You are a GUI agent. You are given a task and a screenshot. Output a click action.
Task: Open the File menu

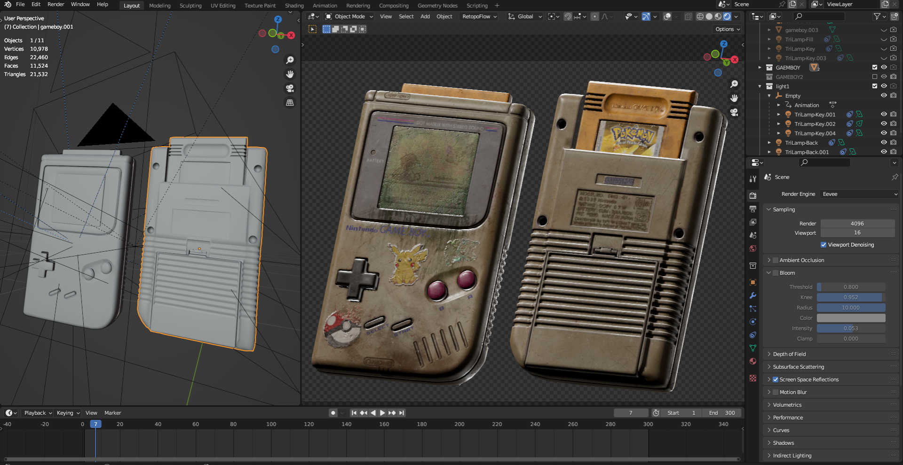(x=20, y=4)
